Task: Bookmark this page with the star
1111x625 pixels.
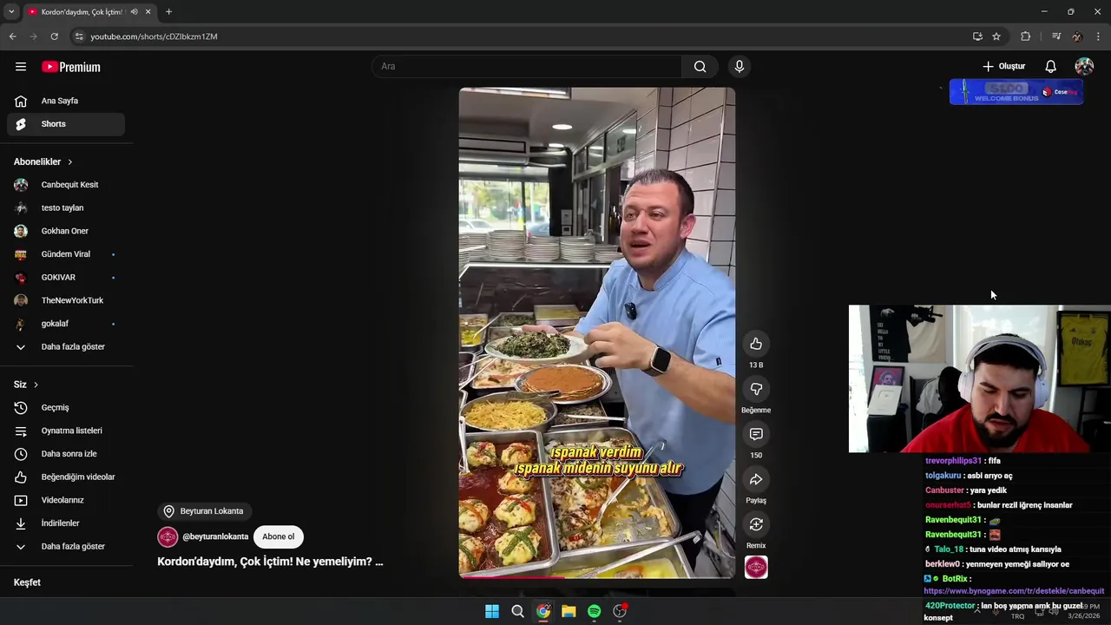Action: pyautogui.click(x=996, y=36)
